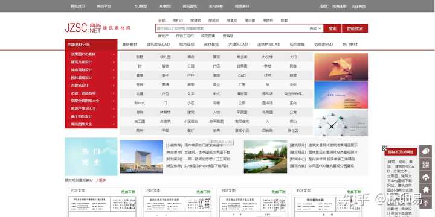The image size is (435, 217).
Task: Click the 景观小品 keyword in the tag grid
Action: tap(242, 130)
